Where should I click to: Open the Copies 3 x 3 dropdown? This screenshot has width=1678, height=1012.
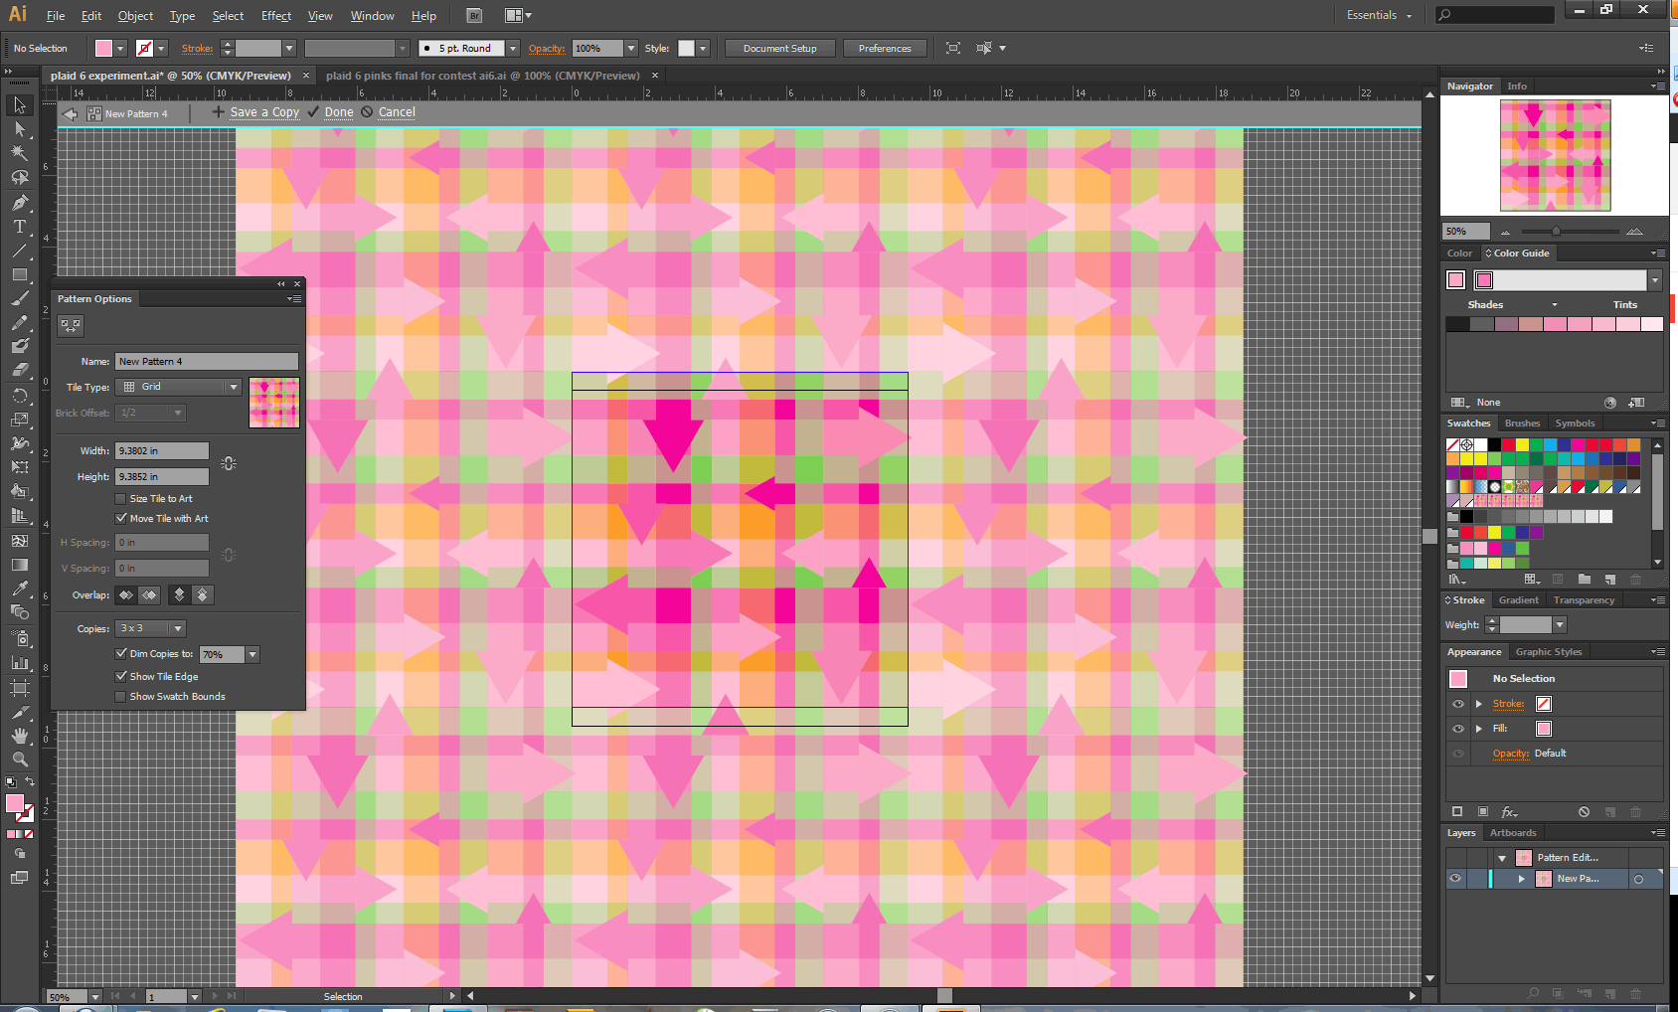(x=151, y=628)
